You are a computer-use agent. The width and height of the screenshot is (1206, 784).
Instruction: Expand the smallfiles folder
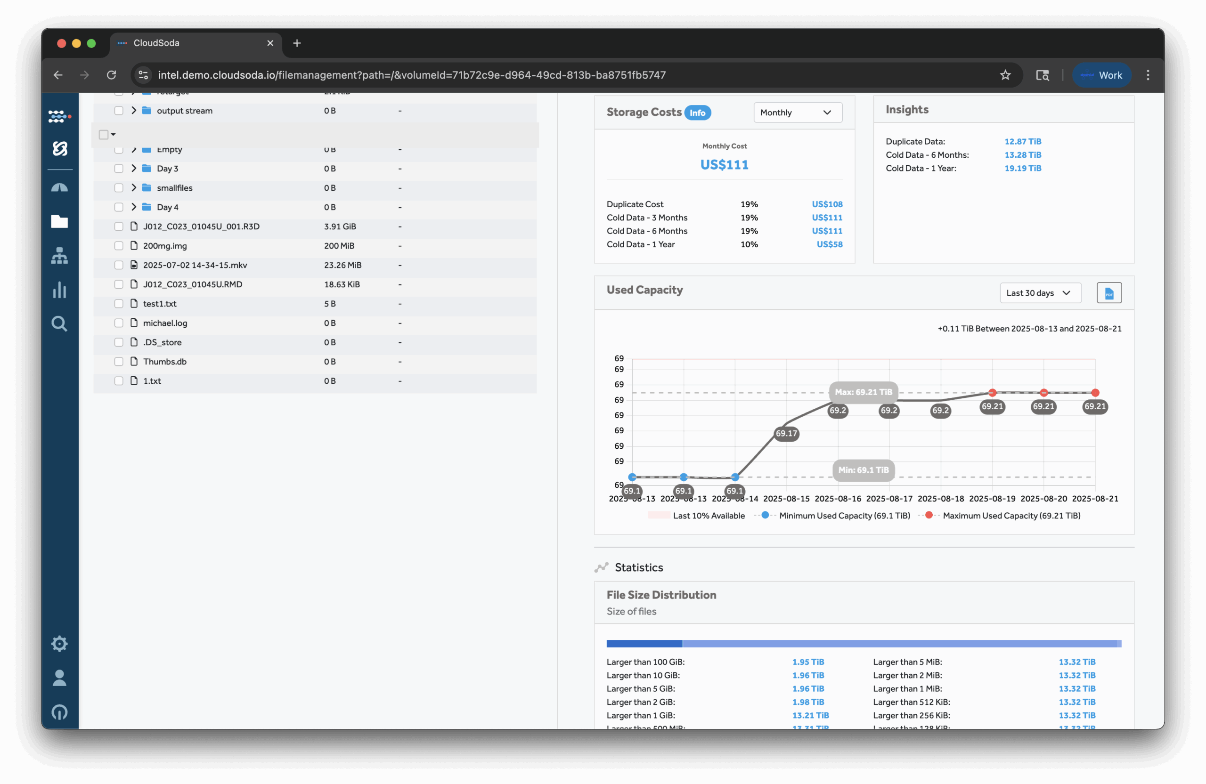tap(134, 188)
